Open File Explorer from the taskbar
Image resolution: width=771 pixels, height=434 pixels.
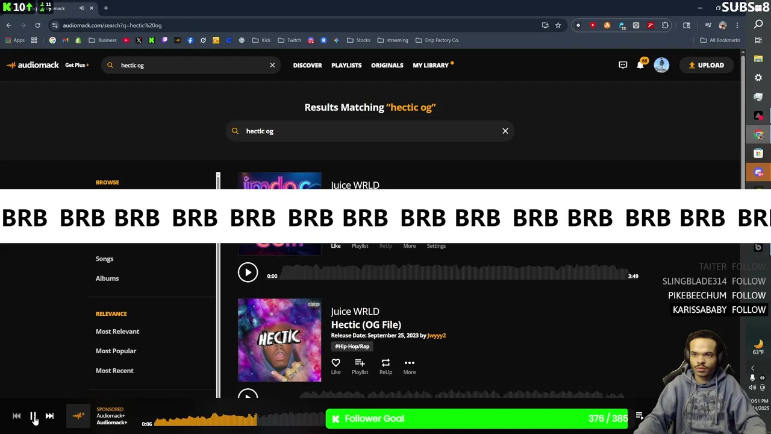(758, 58)
